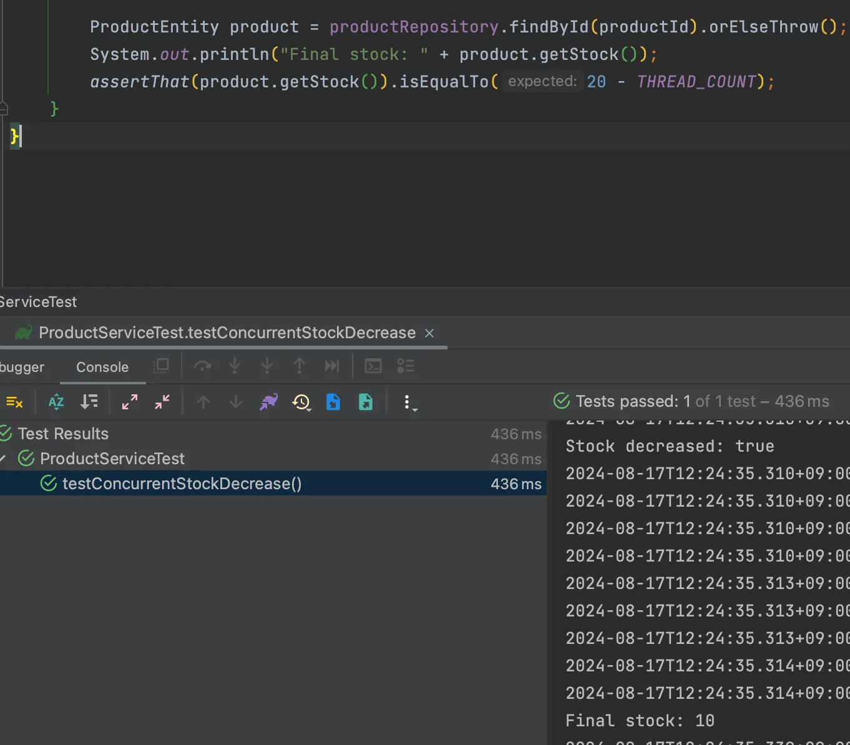Toggle alphabetical sorting of tests
The width and height of the screenshot is (850, 745).
56,402
